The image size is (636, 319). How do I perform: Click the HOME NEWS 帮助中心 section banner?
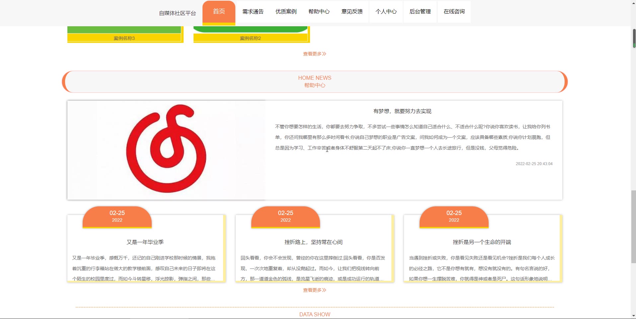pyautogui.click(x=315, y=82)
